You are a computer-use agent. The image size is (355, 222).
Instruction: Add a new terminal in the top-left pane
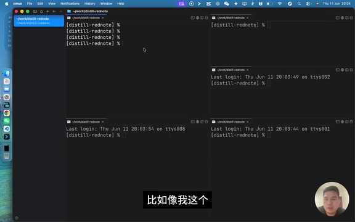click(x=193, y=18)
